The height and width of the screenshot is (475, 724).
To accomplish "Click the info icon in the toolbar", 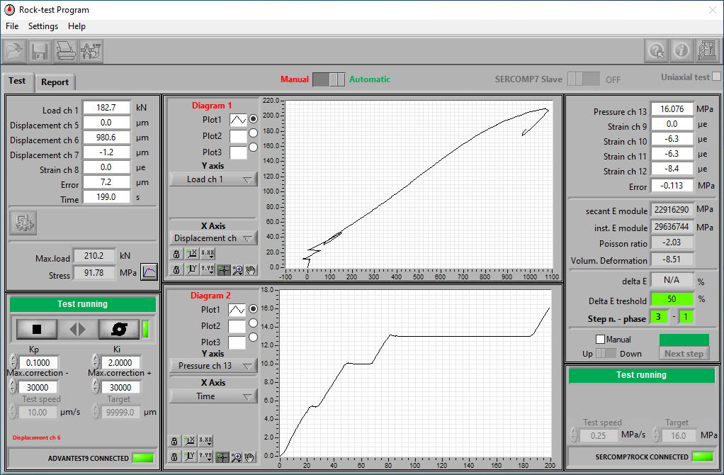I will [681, 51].
